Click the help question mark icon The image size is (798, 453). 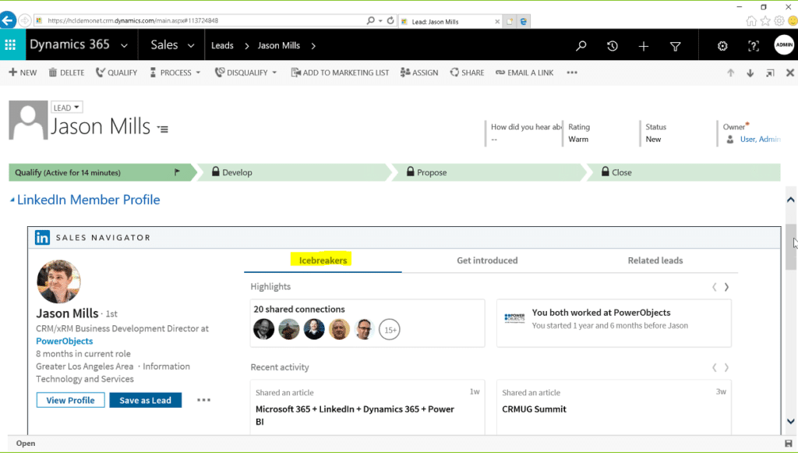(x=754, y=46)
